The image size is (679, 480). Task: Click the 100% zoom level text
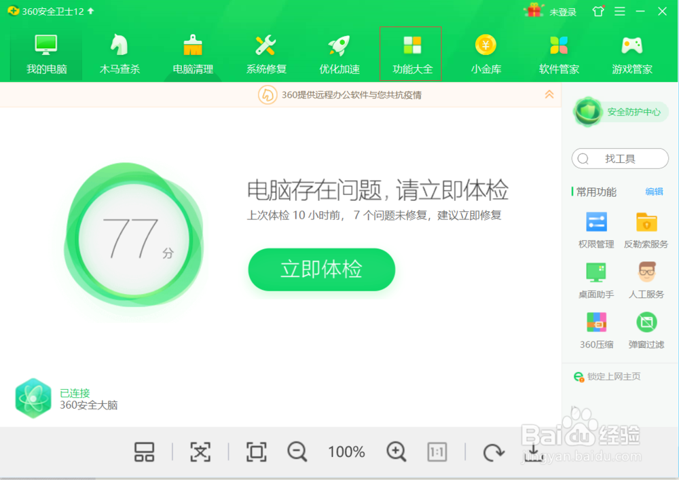coord(346,452)
